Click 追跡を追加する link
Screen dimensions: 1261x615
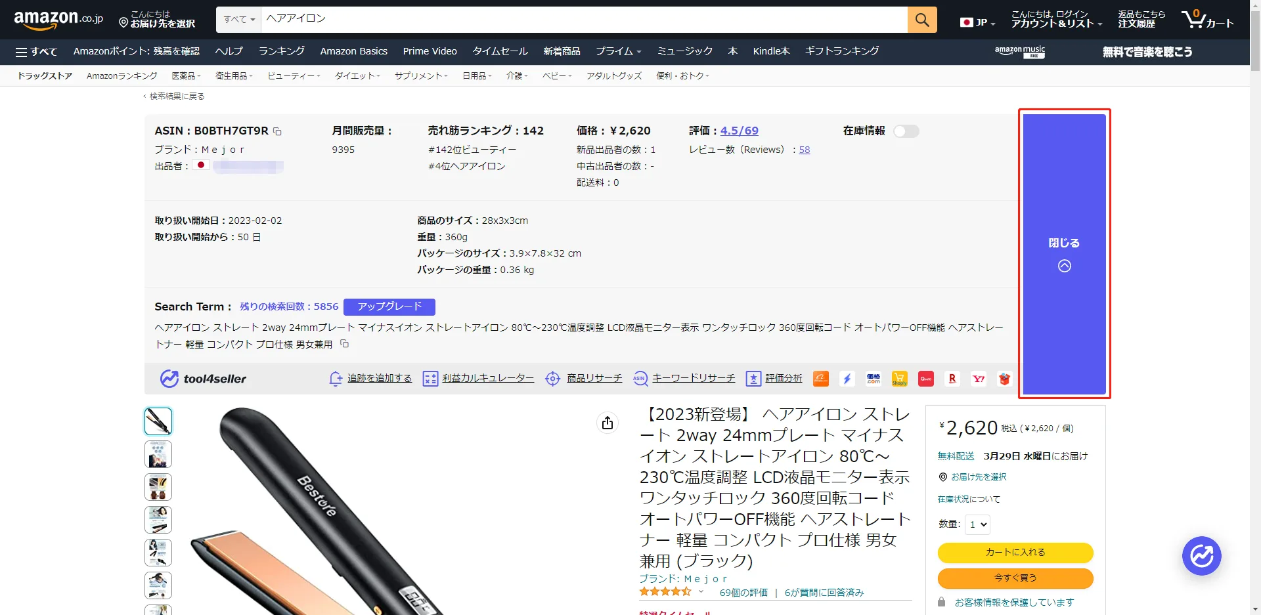click(380, 379)
